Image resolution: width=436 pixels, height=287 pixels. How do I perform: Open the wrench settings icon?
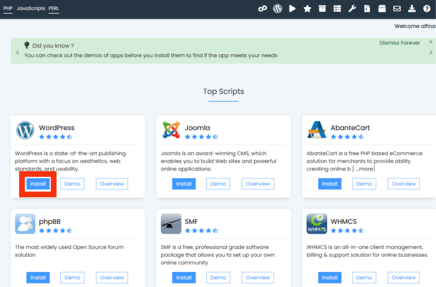352,9
